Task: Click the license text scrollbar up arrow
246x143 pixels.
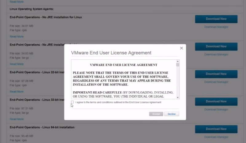Action: point(178,62)
